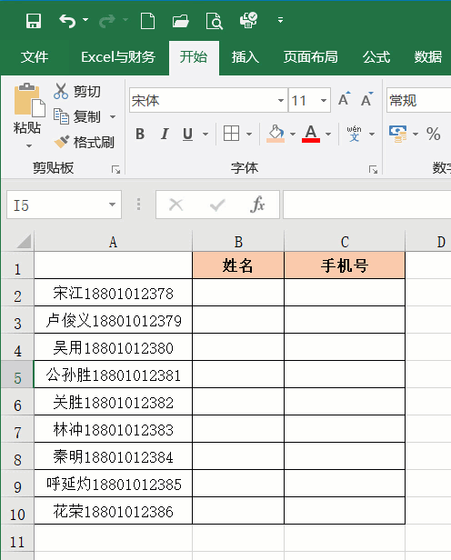Click into the formula bar
Screen dimensions: 451x560
(x=367, y=205)
